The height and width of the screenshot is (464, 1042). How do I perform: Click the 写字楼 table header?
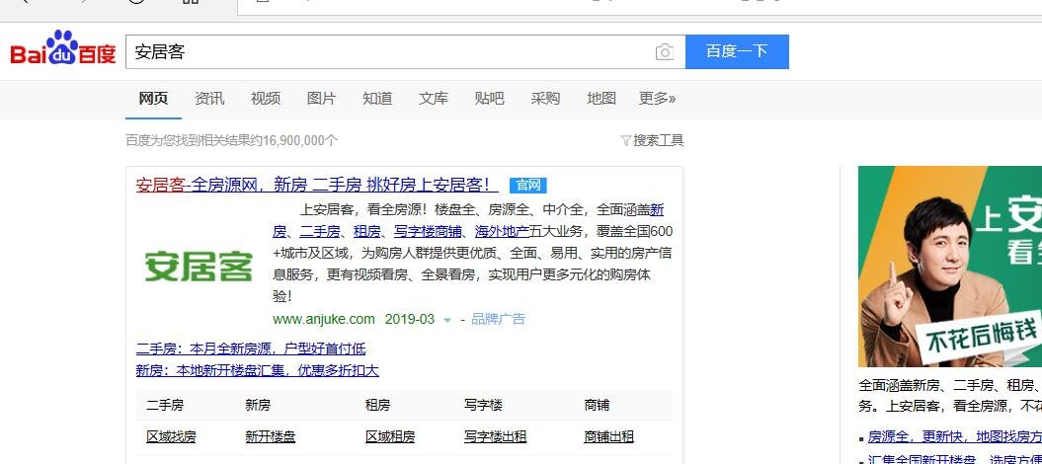click(x=483, y=405)
